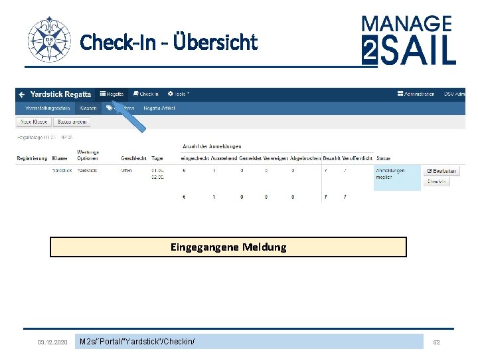Click the eingecheckt column header
Viewport: 478px width, 359px height.
click(x=195, y=158)
